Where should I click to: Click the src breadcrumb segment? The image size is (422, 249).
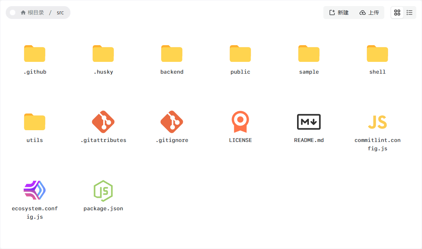click(x=60, y=13)
